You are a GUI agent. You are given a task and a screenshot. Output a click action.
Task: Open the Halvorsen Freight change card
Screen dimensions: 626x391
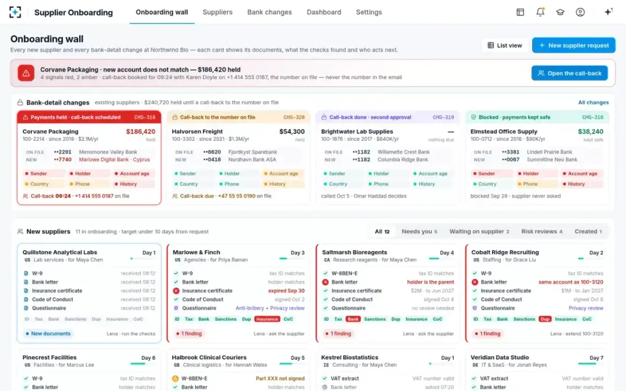(x=238, y=157)
